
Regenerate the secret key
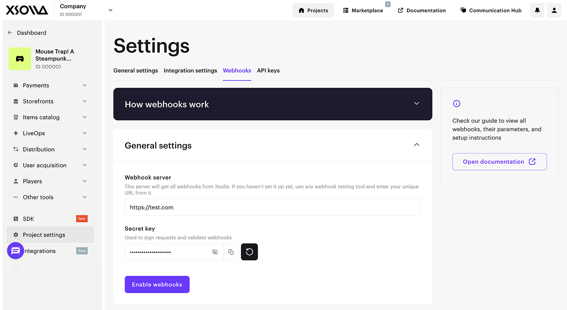click(249, 252)
